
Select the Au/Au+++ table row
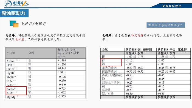click(46, 61)
